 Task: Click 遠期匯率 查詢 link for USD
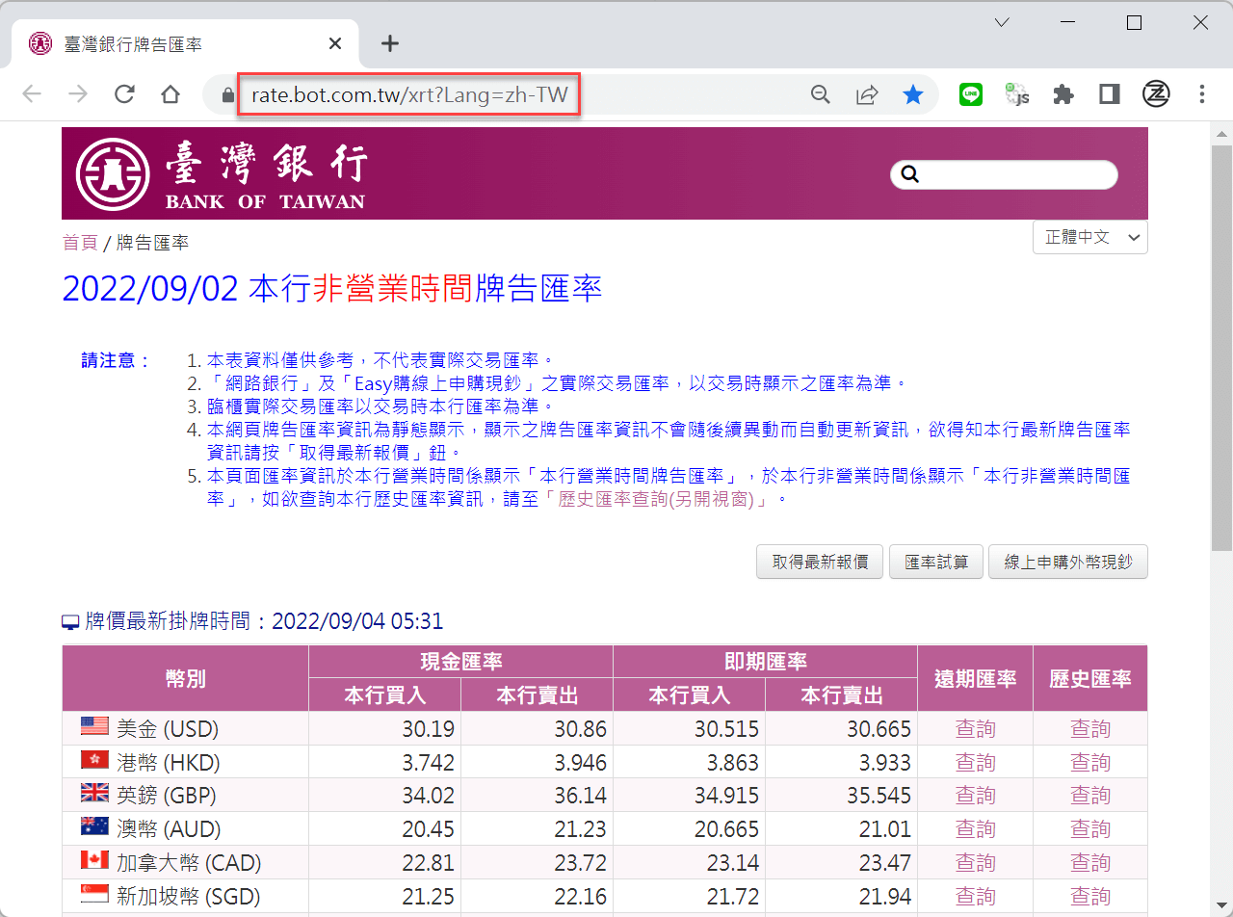975,729
